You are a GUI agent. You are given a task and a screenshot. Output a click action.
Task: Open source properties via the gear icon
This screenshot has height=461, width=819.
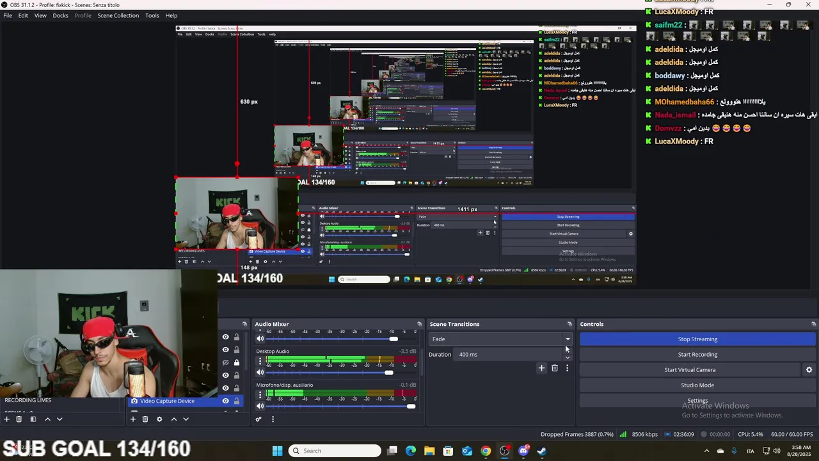coord(159,419)
